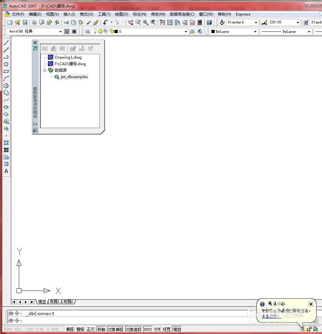Toggle 栅格 grid display

pos(80,329)
